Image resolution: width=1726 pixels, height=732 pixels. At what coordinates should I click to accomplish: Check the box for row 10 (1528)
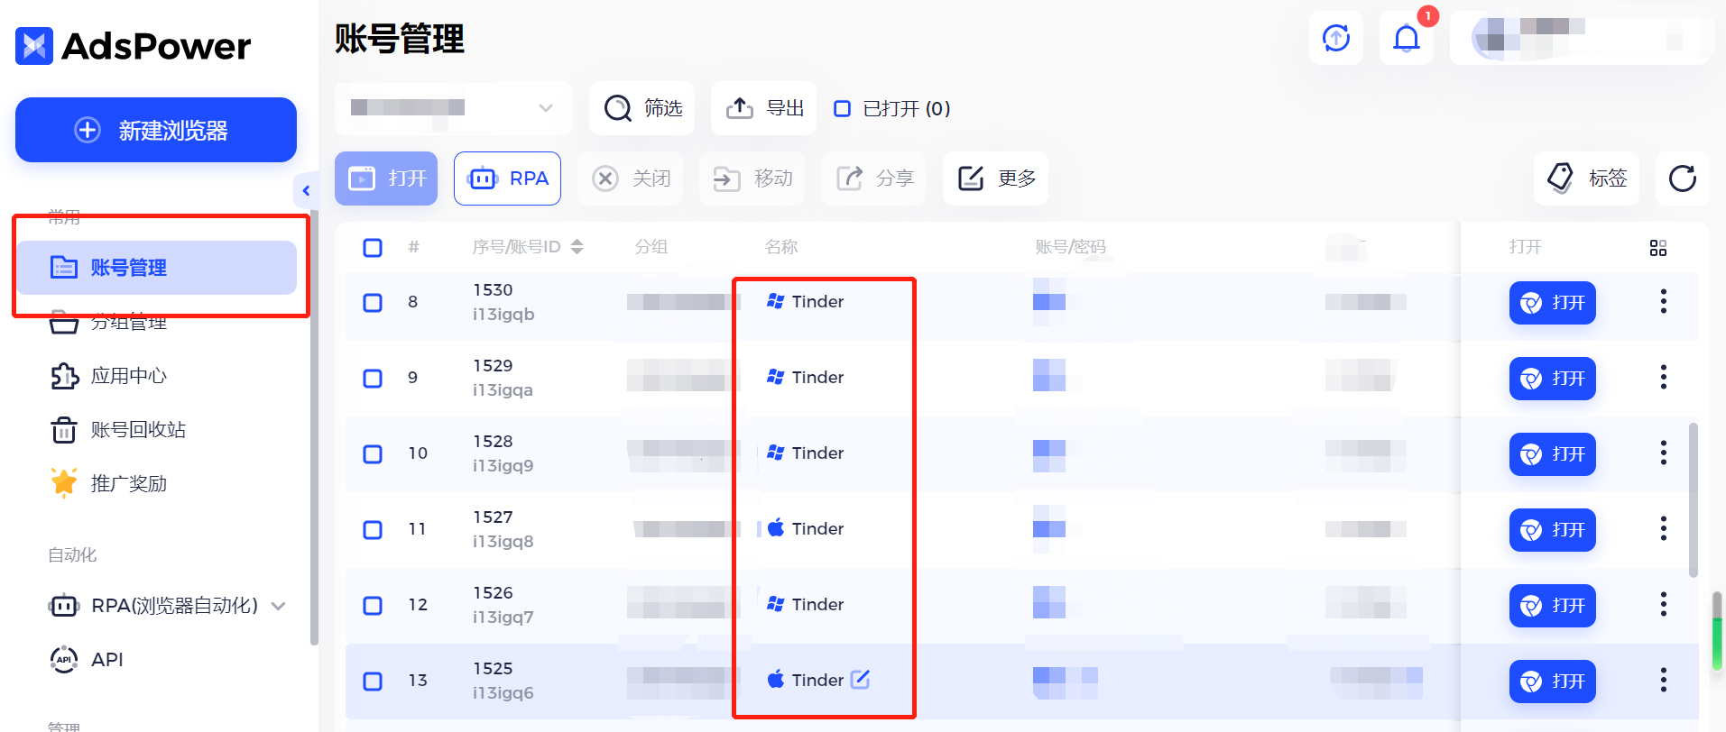pyautogui.click(x=373, y=454)
